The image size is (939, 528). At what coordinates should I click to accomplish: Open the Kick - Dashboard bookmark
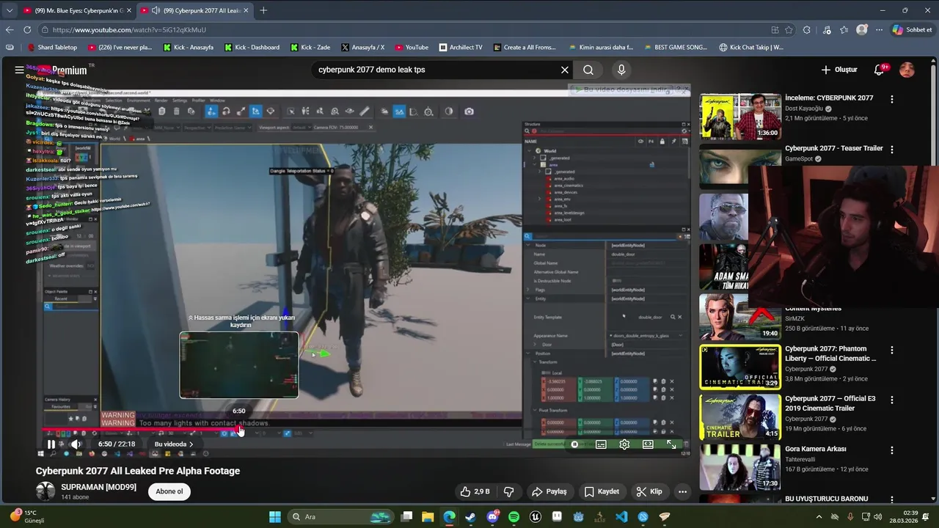tap(251, 48)
